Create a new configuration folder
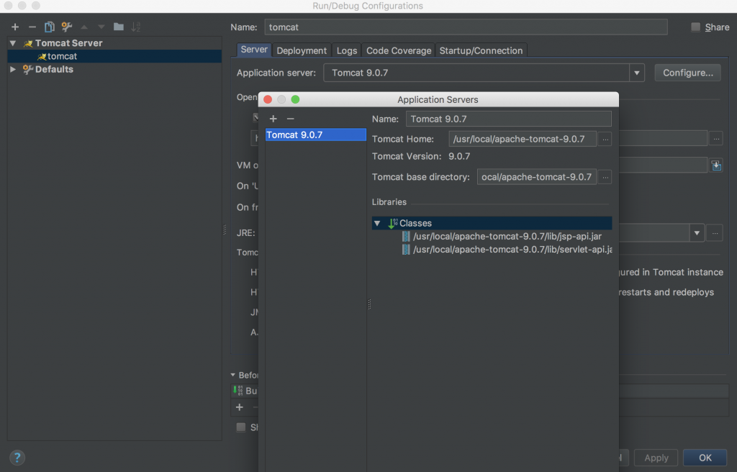The height and width of the screenshot is (472, 737). (118, 27)
